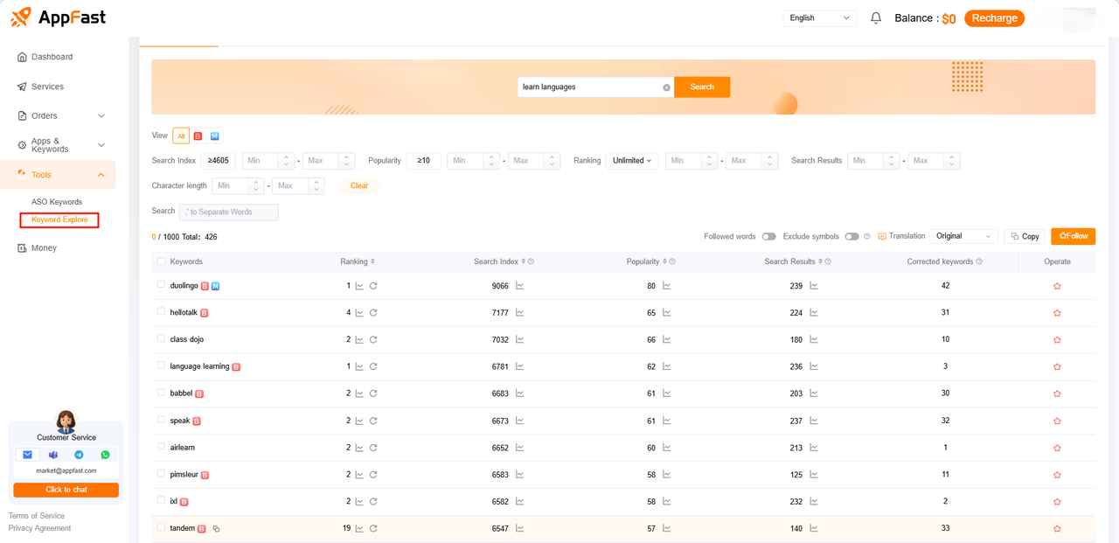Open the customer service WhatsApp icon
Viewport: 1119px width, 543px height.
[x=105, y=455]
